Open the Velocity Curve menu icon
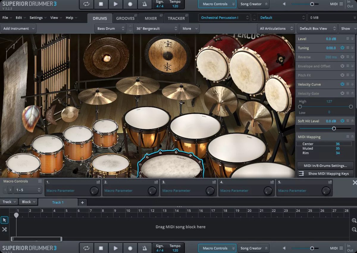This screenshot has height=253, width=357. tap(347, 84)
